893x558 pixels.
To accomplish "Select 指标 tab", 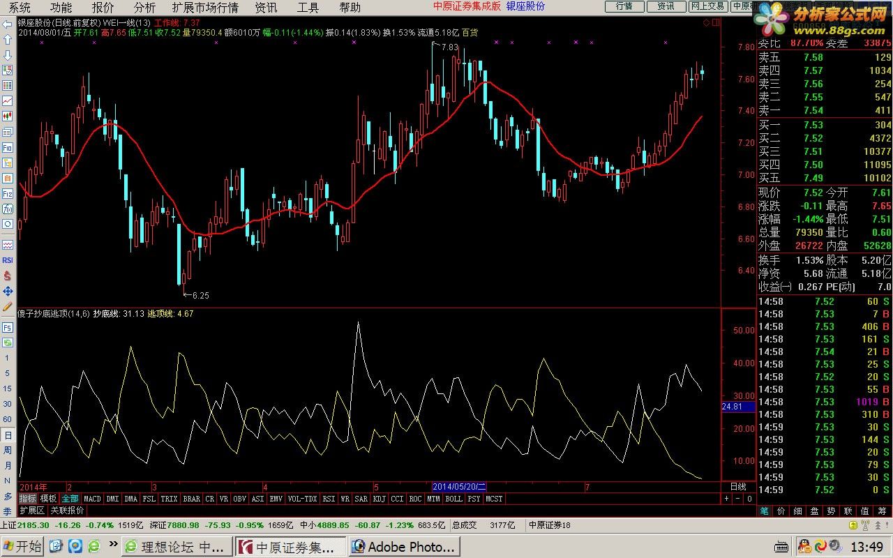I will pos(27,499).
